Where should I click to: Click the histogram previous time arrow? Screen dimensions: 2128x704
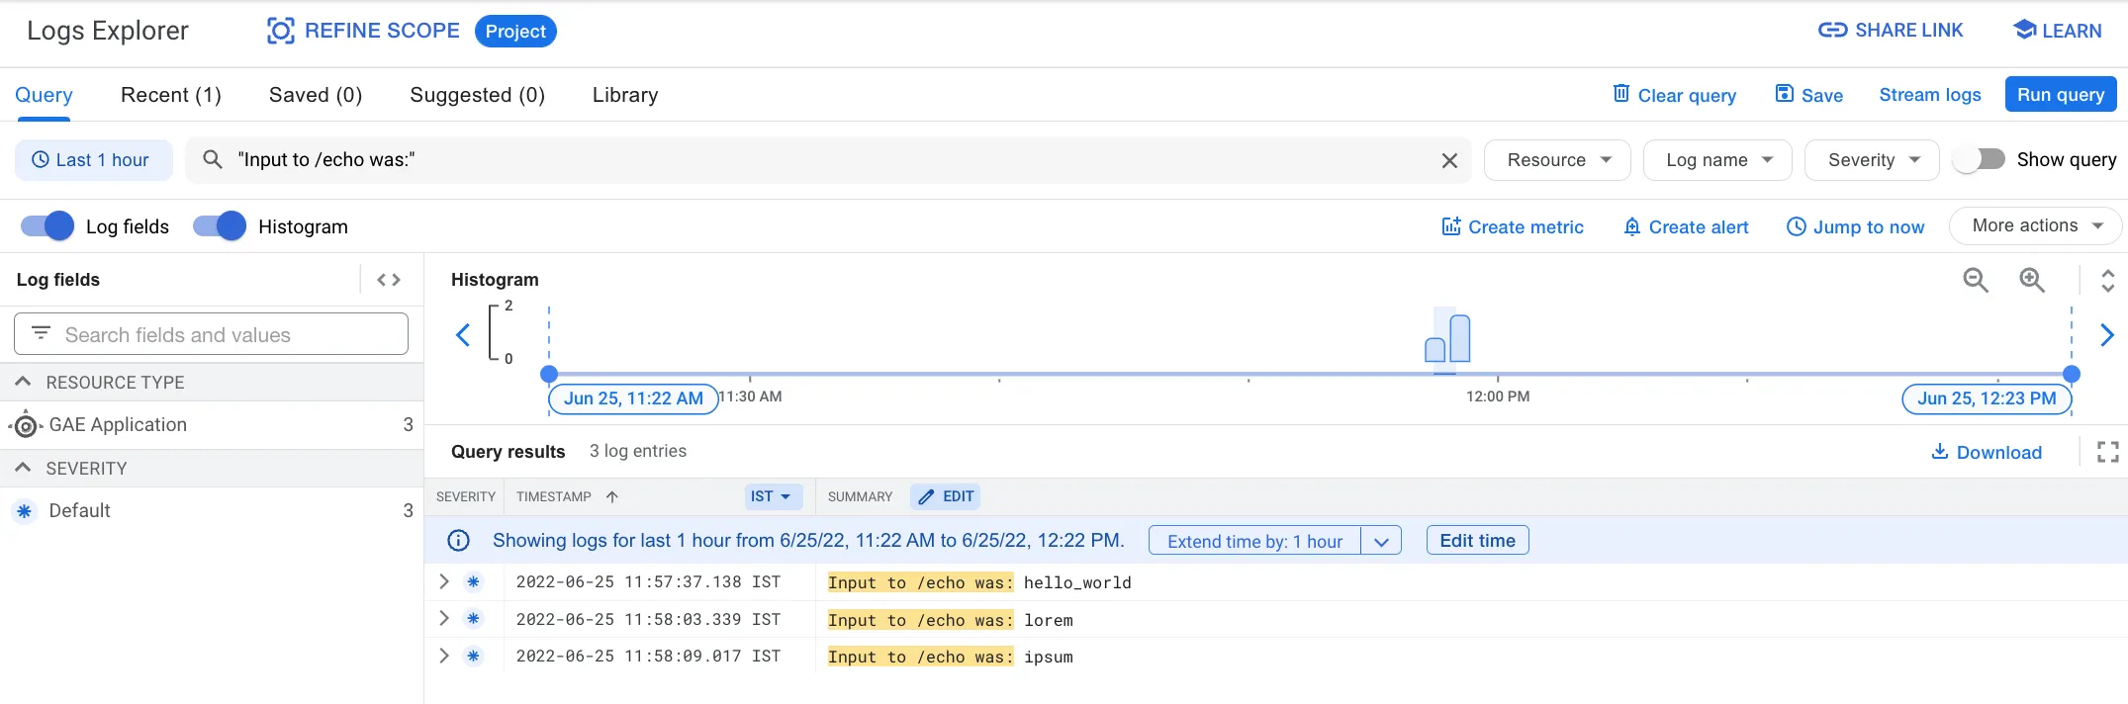[x=463, y=335]
